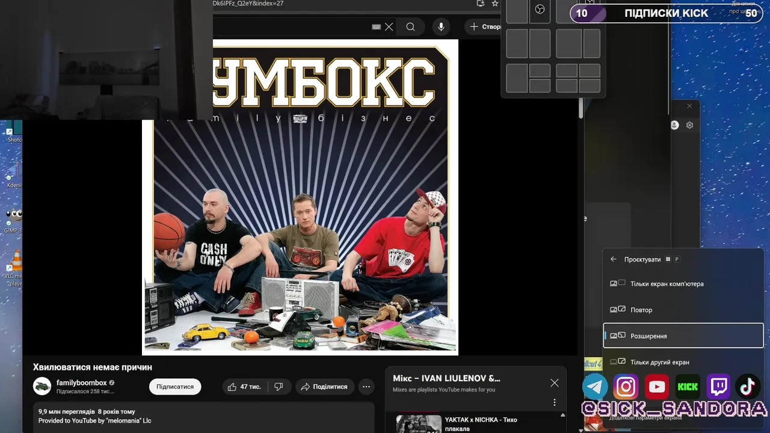Click the 9,9 млн переглядів view count

coord(67,412)
